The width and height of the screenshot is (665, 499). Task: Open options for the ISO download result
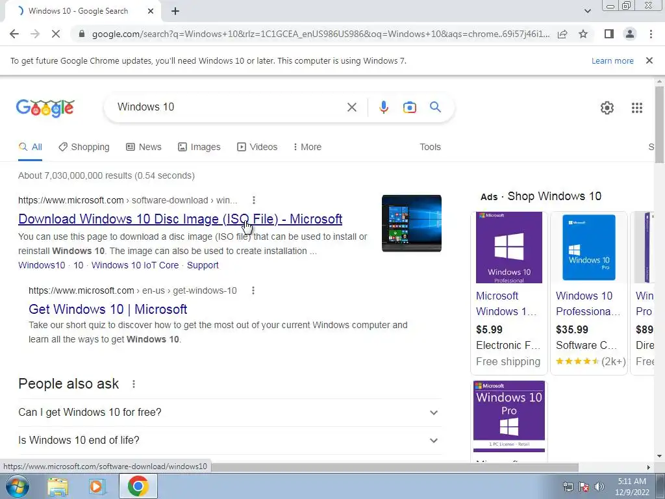tap(254, 200)
